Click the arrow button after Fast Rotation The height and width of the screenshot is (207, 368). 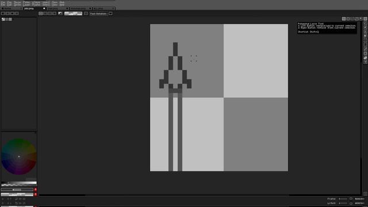(110, 14)
